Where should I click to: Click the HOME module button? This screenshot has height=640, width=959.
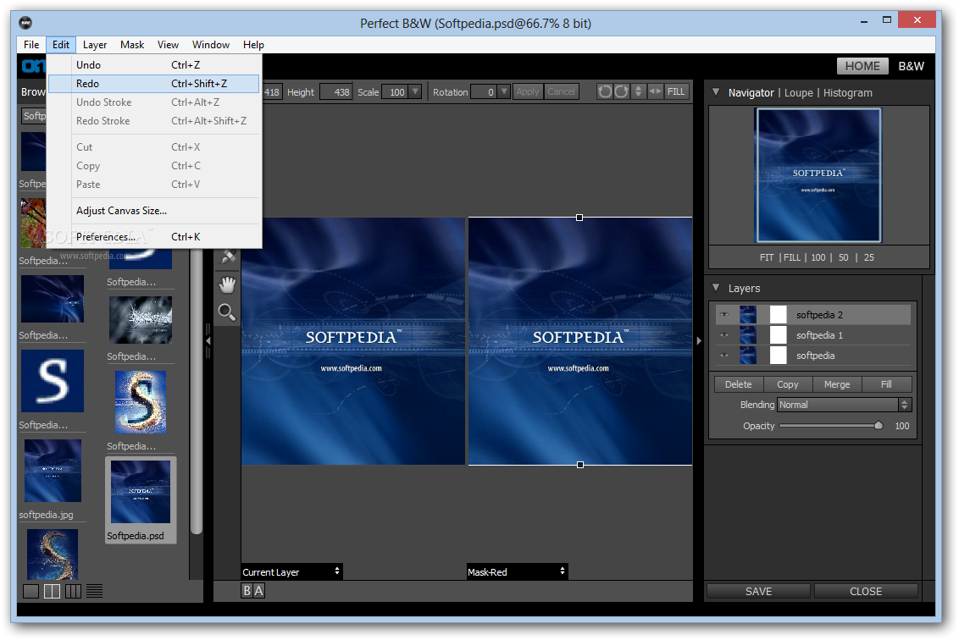(x=862, y=66)
